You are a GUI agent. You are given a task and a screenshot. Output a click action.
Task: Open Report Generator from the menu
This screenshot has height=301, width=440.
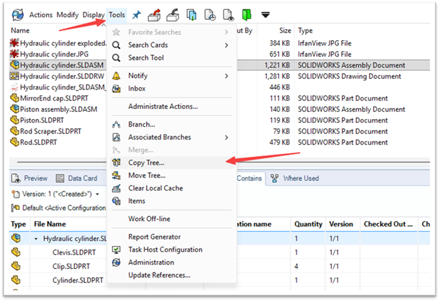(x=155, y=237)
